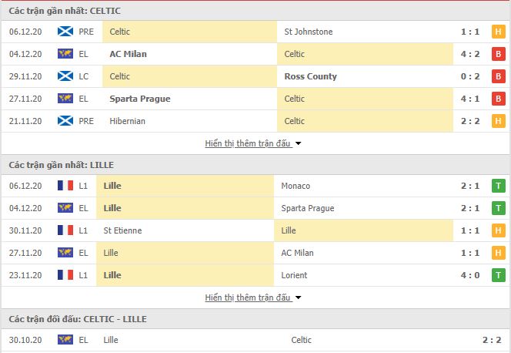The height and width of the screenshot is (353, 511).
Task: Click the France flag for Lille vs Monaco
Action: pos(65,186)
